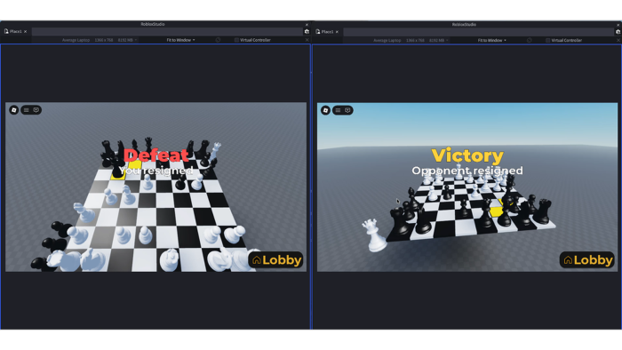Click Lobby button on Defeat screen
622x350 pixels.
tap(276, 260)
